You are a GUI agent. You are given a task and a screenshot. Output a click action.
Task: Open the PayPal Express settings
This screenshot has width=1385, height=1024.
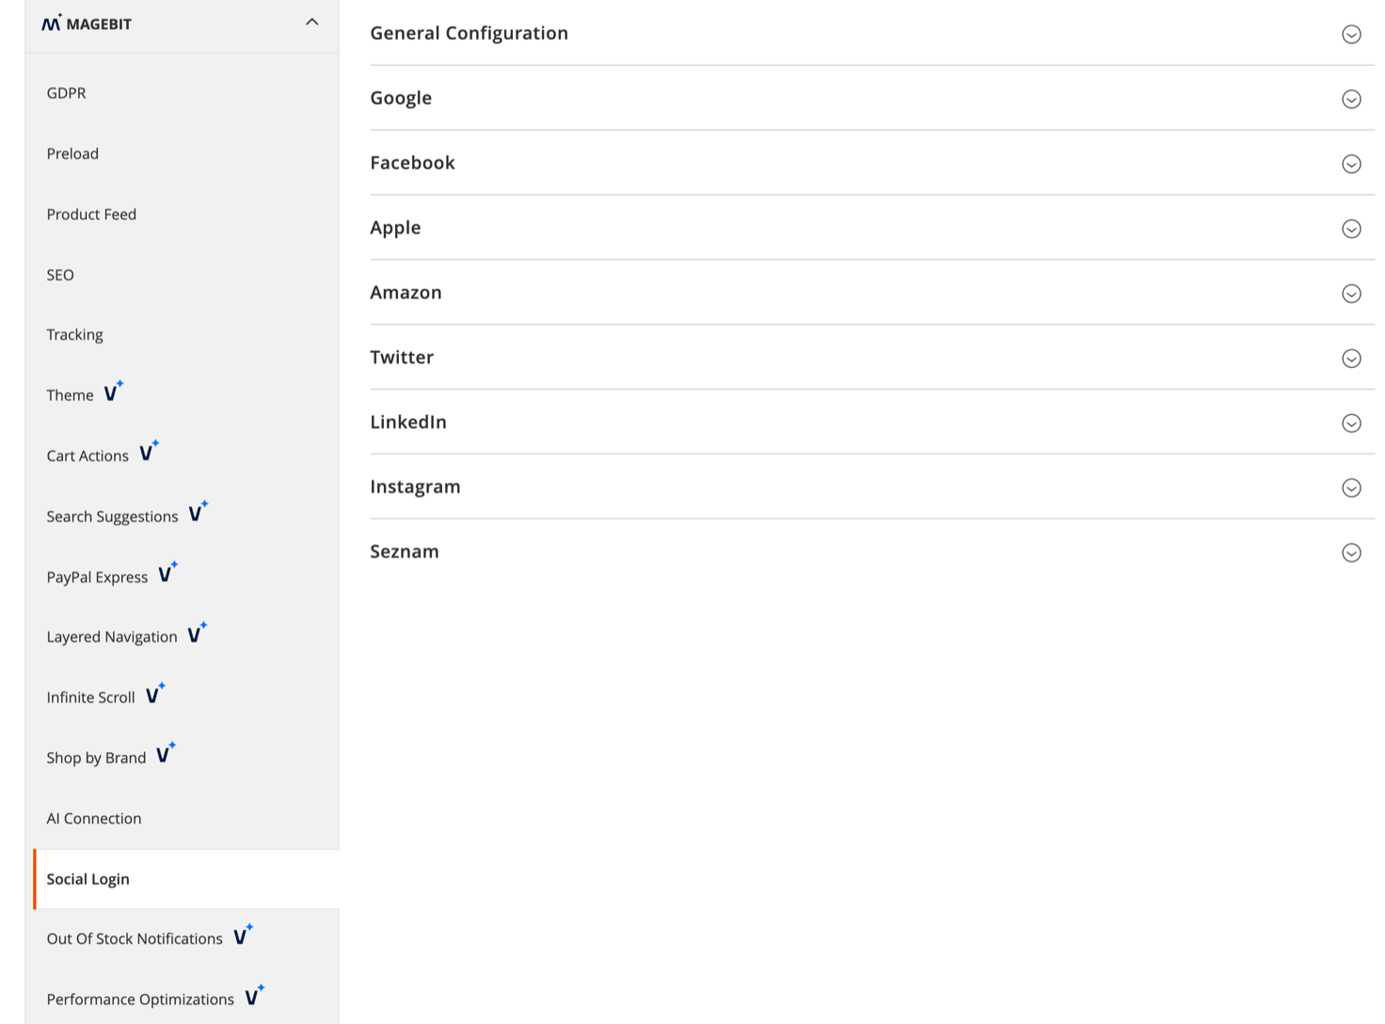pyautogui.click(x=97, y=577)
